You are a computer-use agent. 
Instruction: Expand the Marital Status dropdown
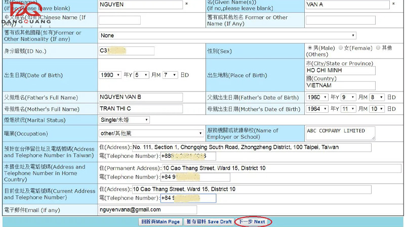tap(124, 120)
